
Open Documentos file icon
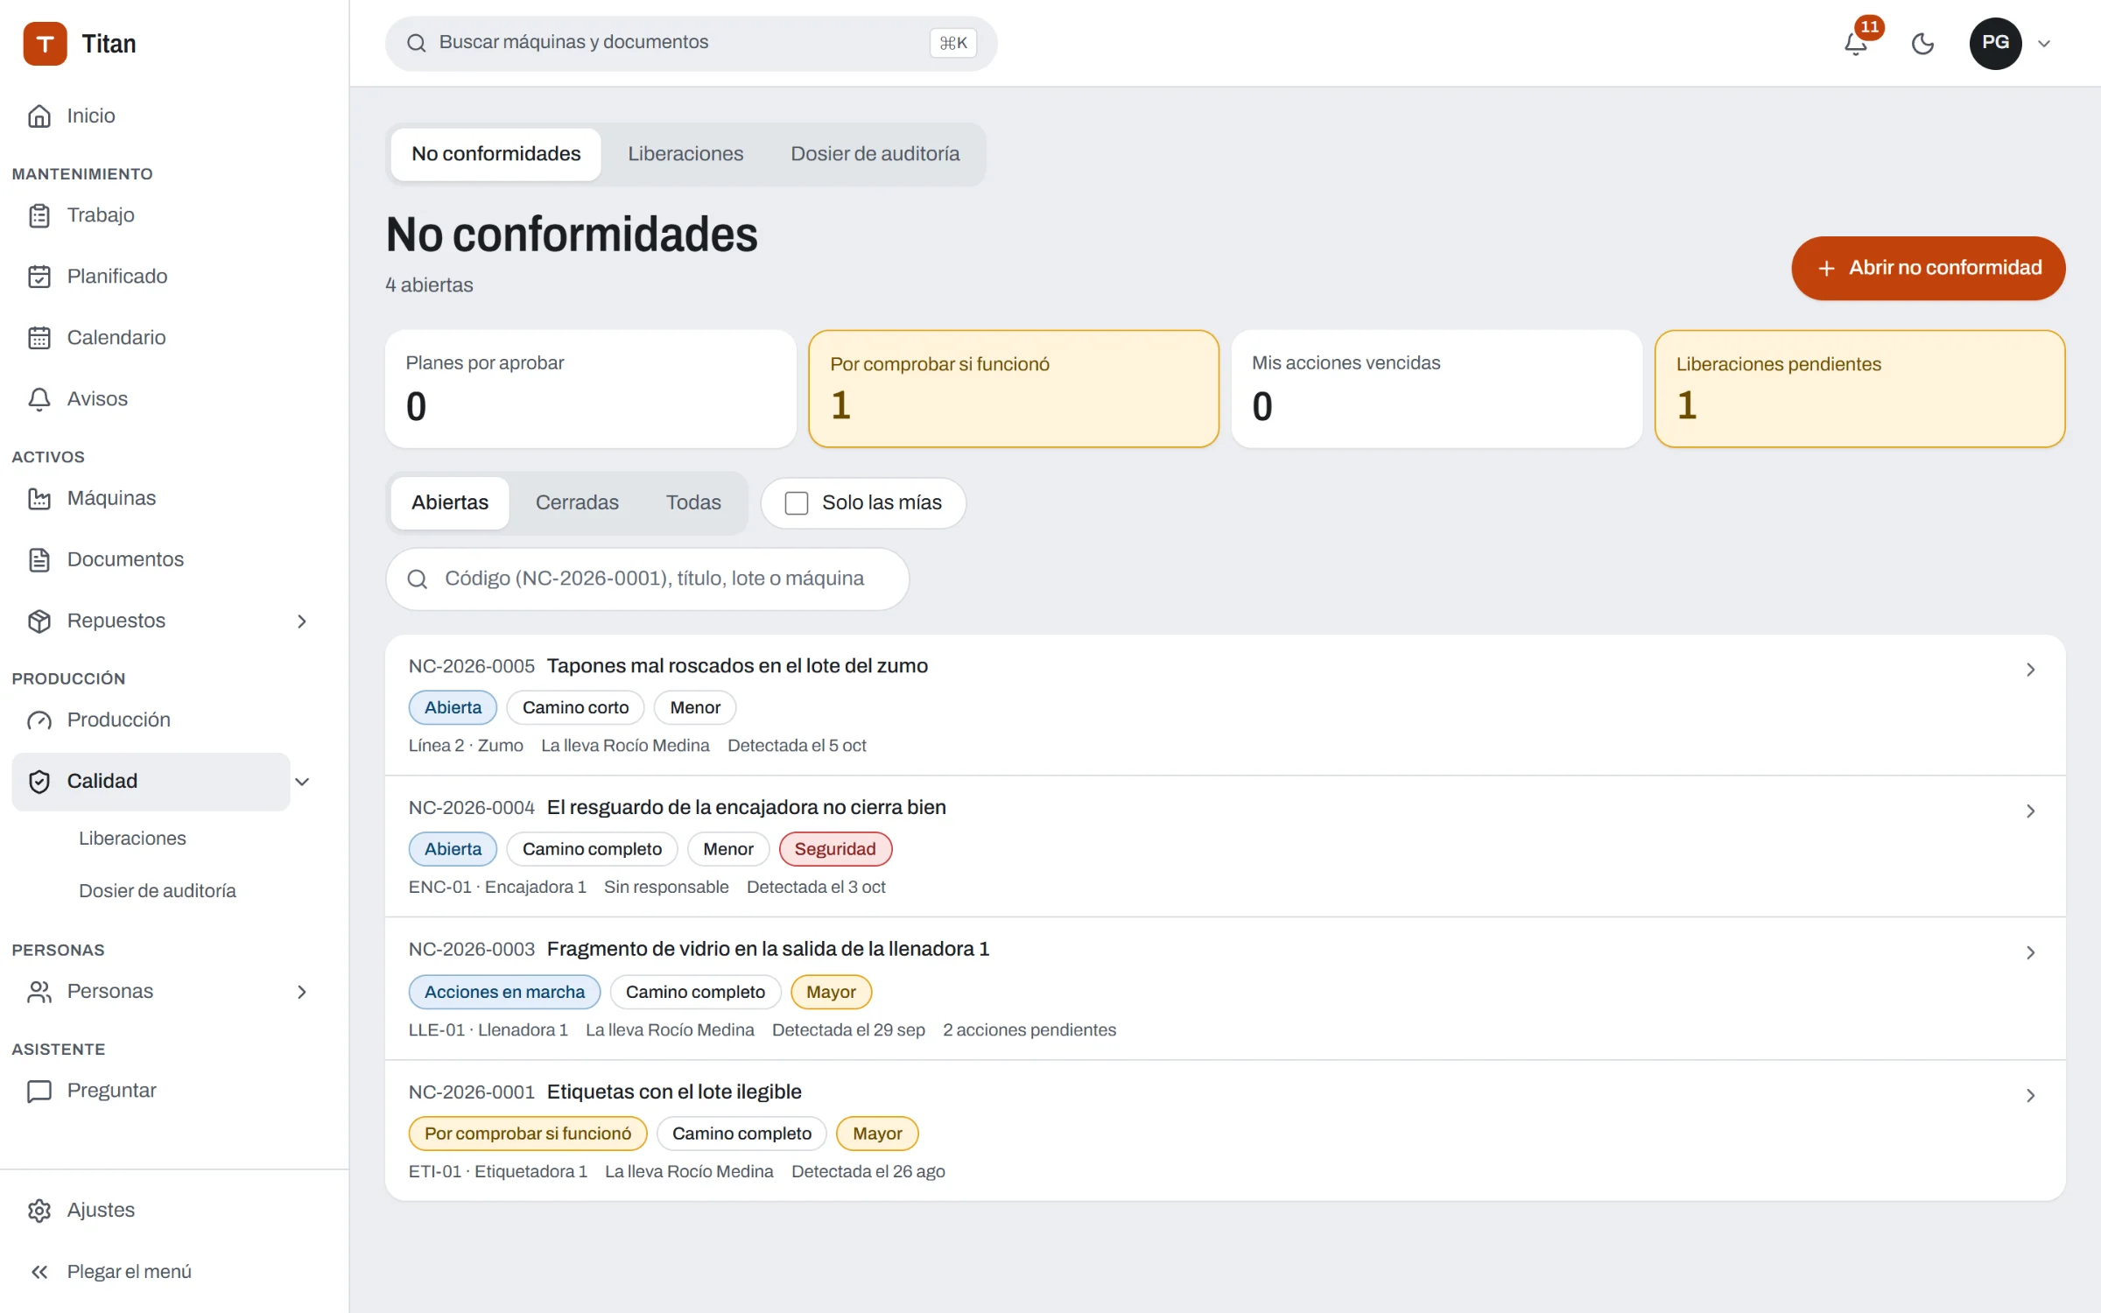pos(39,559)
